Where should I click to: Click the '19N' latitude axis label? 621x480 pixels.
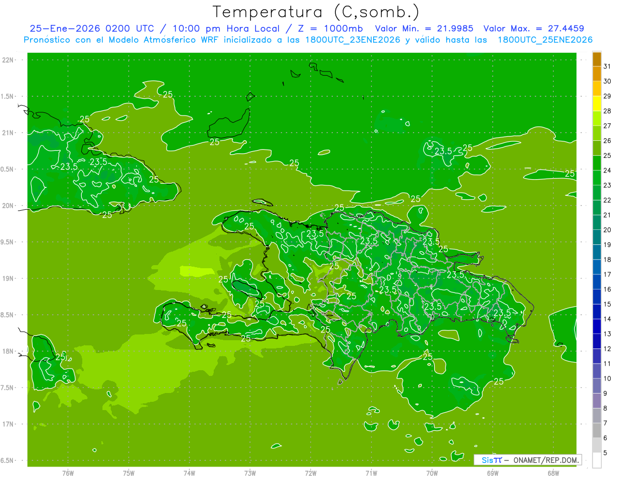[9, 279]
